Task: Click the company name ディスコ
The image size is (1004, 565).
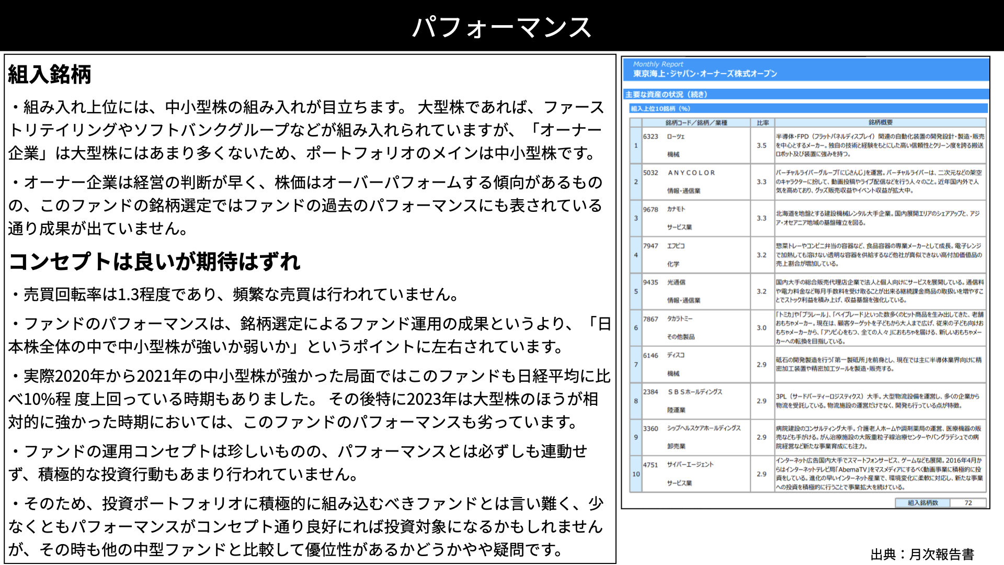Action: pyautogui.click(x=676, y=355)
